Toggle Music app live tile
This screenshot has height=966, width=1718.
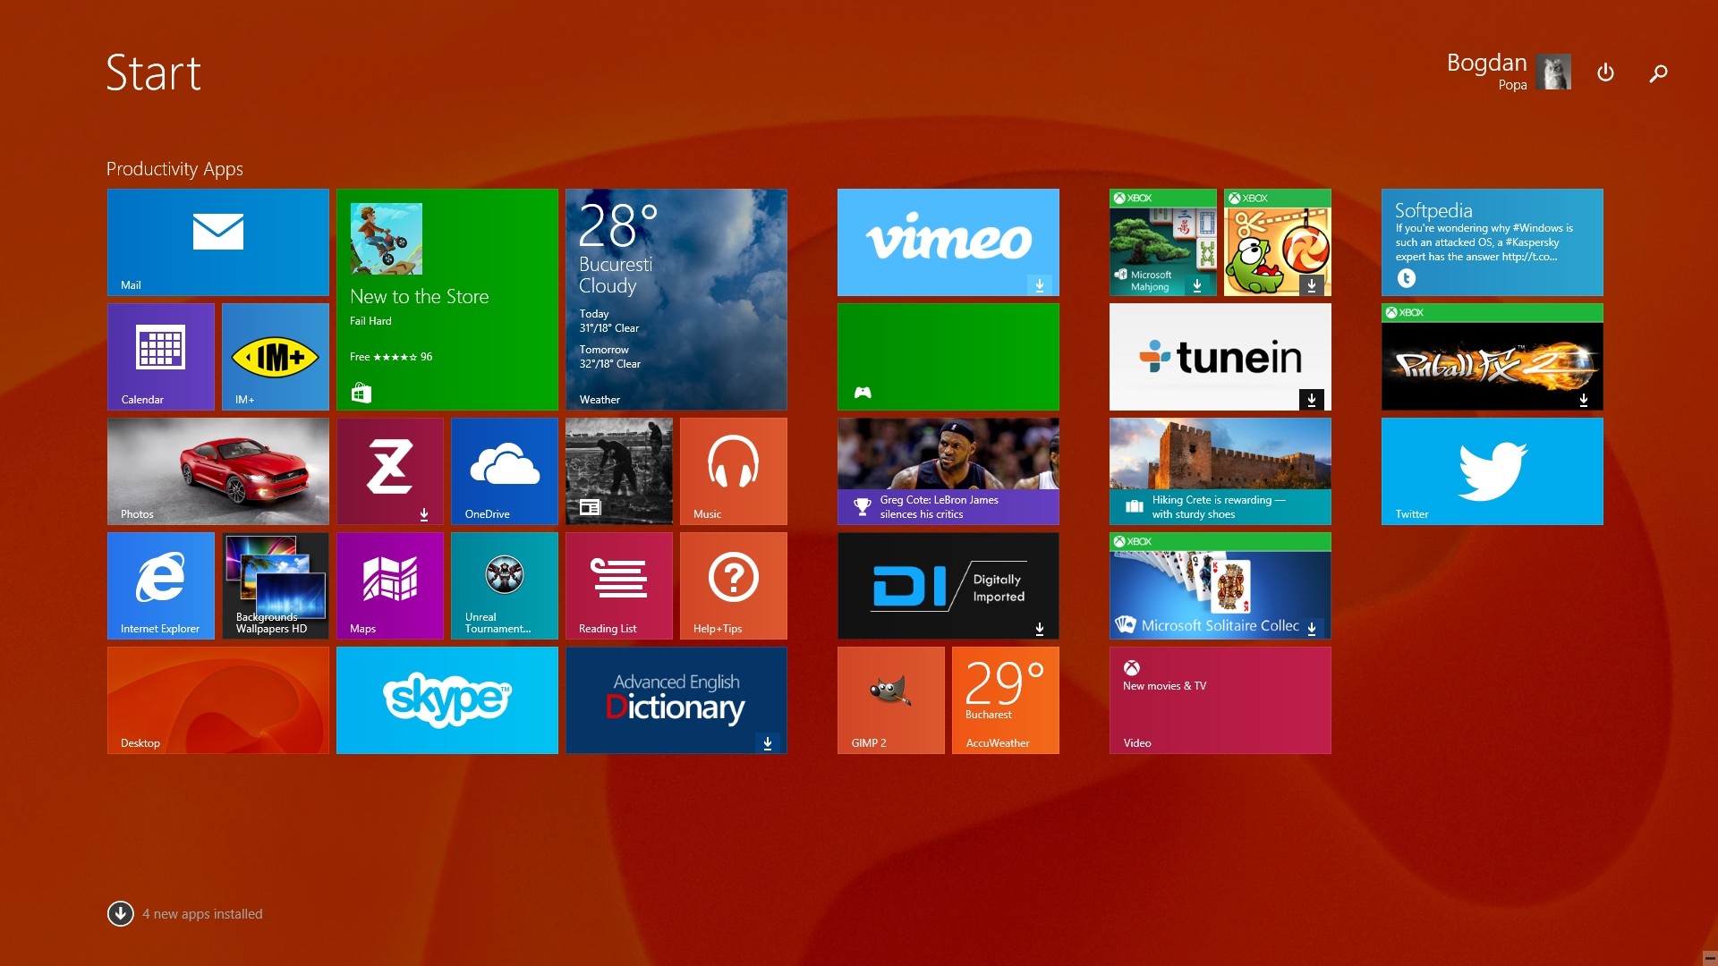pyautogui.click(x=730, y=470)
